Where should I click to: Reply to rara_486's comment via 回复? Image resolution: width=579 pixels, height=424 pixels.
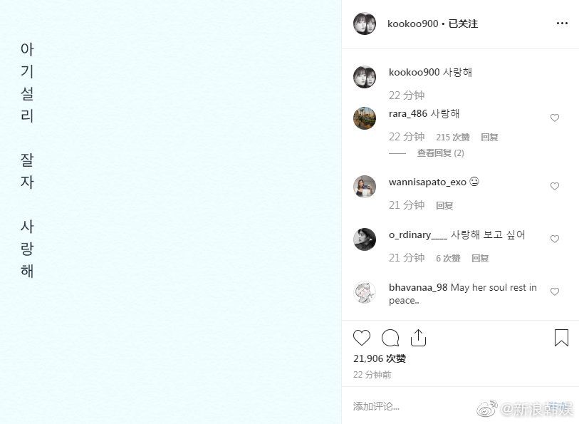490,138
